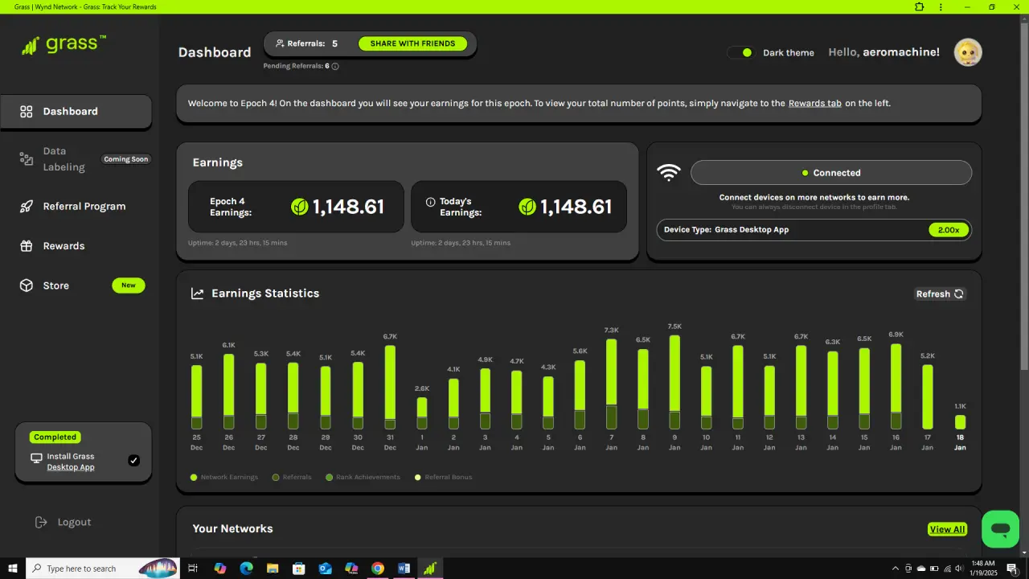The width and height of the screenshot is (1029, 579).
Task: Click the Windows Start button
Action: tap(13, 569)
